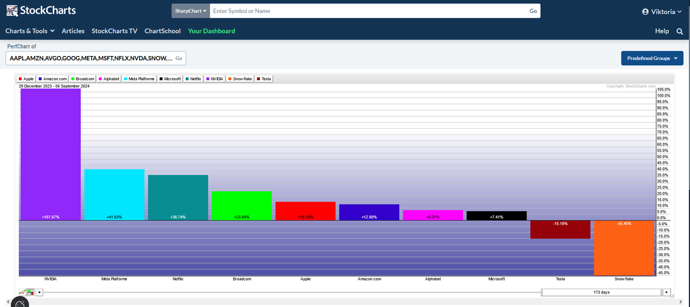
Task: Click the Meta Platforms axis label
Action: click(x=114, y=279)
